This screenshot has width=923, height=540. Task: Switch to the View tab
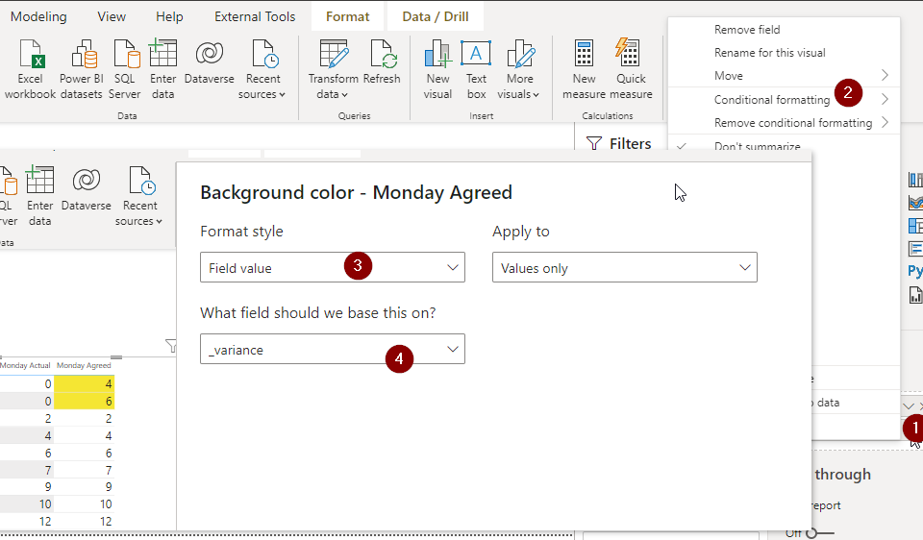click(x=112, y=16)
